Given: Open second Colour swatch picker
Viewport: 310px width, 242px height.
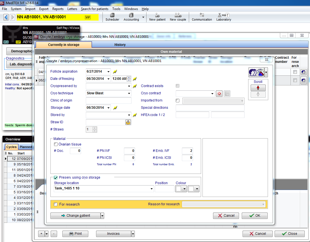Looking at the screenshot, I should (194, 189).
